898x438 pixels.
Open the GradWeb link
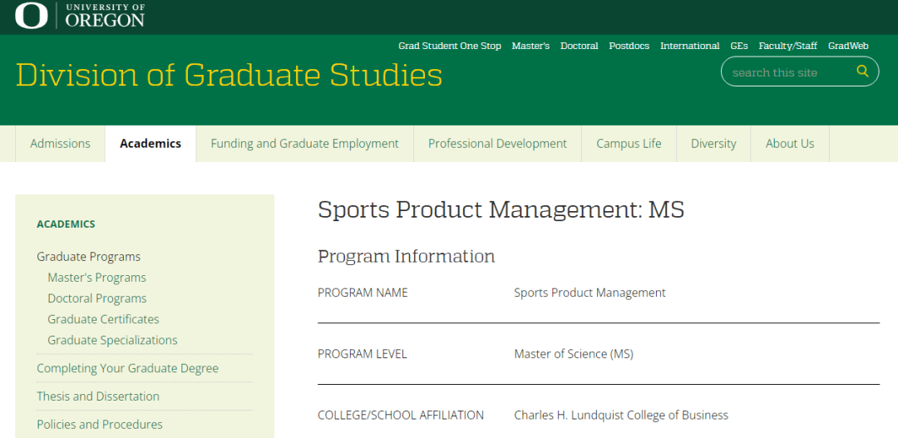[848, 46]
